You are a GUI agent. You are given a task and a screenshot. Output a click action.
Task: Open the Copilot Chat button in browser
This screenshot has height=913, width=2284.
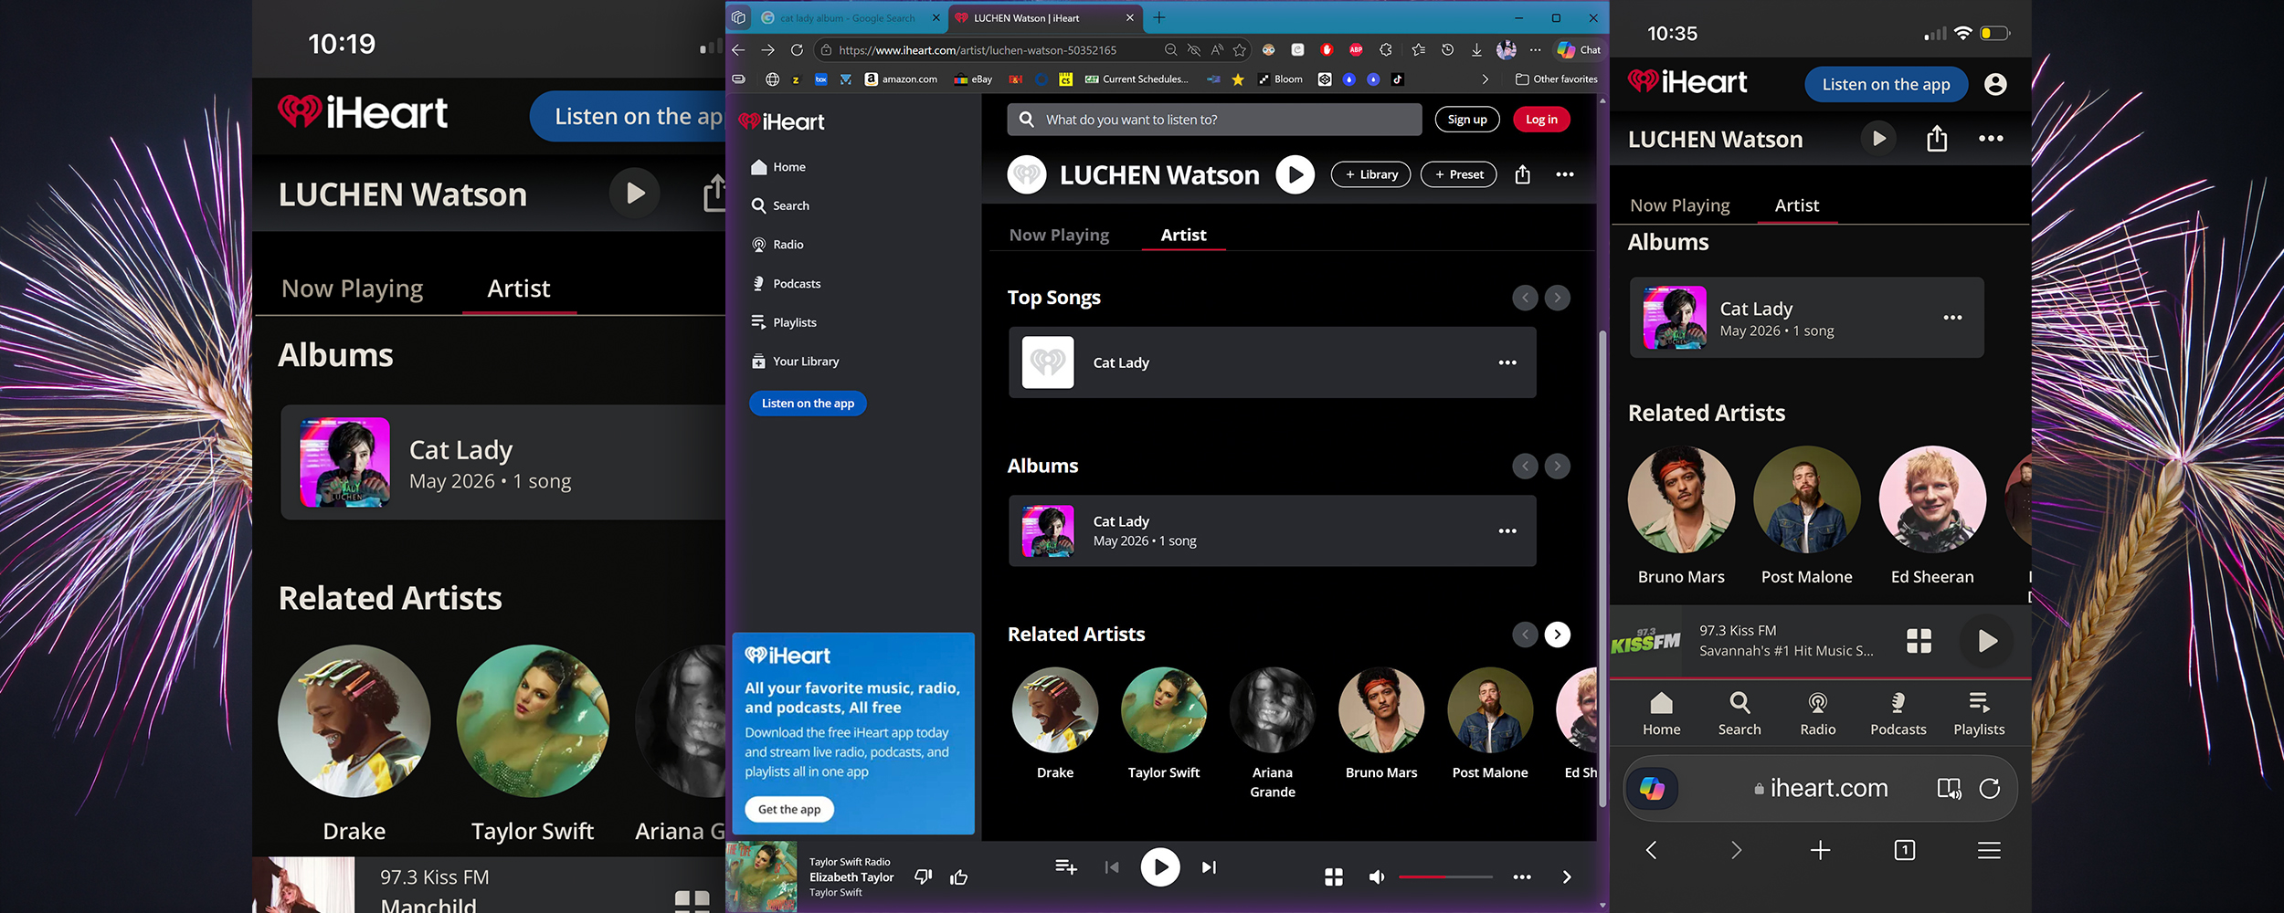tap(1579, 50)
